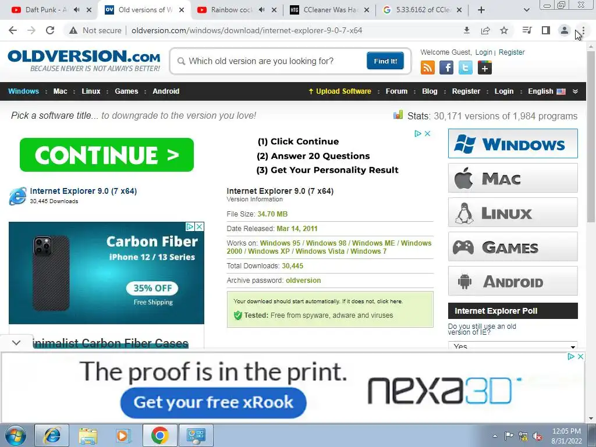Click the RSS feed icon
The height and width of the screenshot is (447, 596).
point(428,68)
